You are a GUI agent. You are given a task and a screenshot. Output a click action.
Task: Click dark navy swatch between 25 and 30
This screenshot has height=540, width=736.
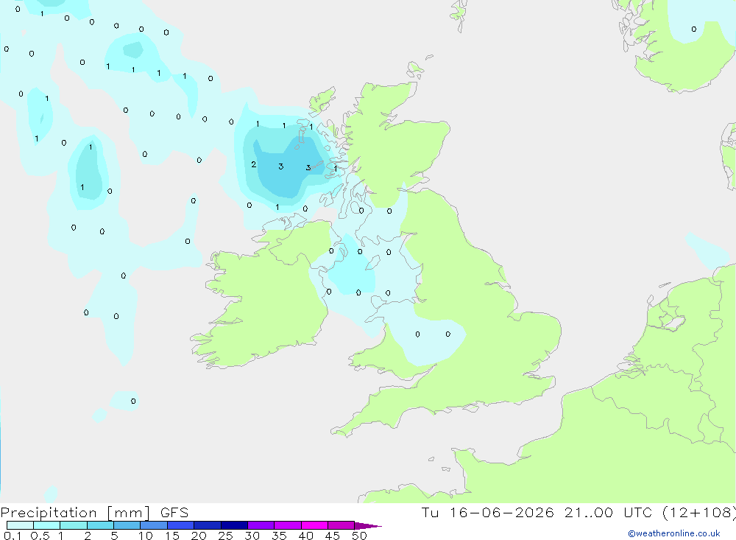tap(234, 525)
